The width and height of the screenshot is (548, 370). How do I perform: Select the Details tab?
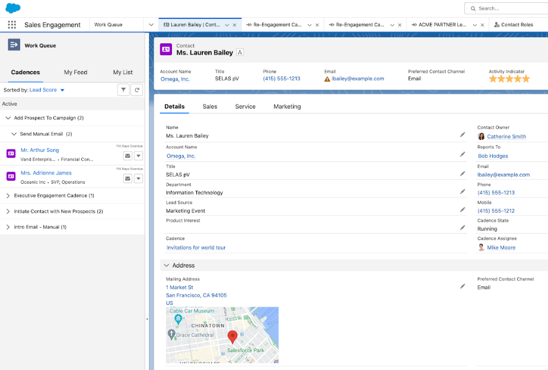pos(174,107)
